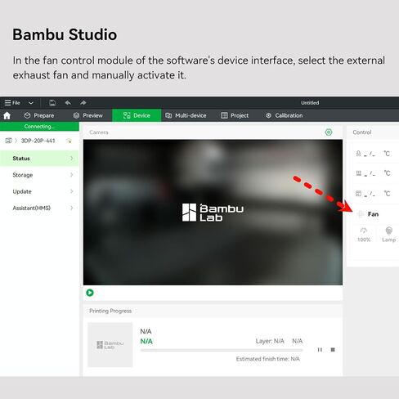Viewport: 399px width, 399px height.
Task: Open the Calibration tab
Action: pos(284,115)
